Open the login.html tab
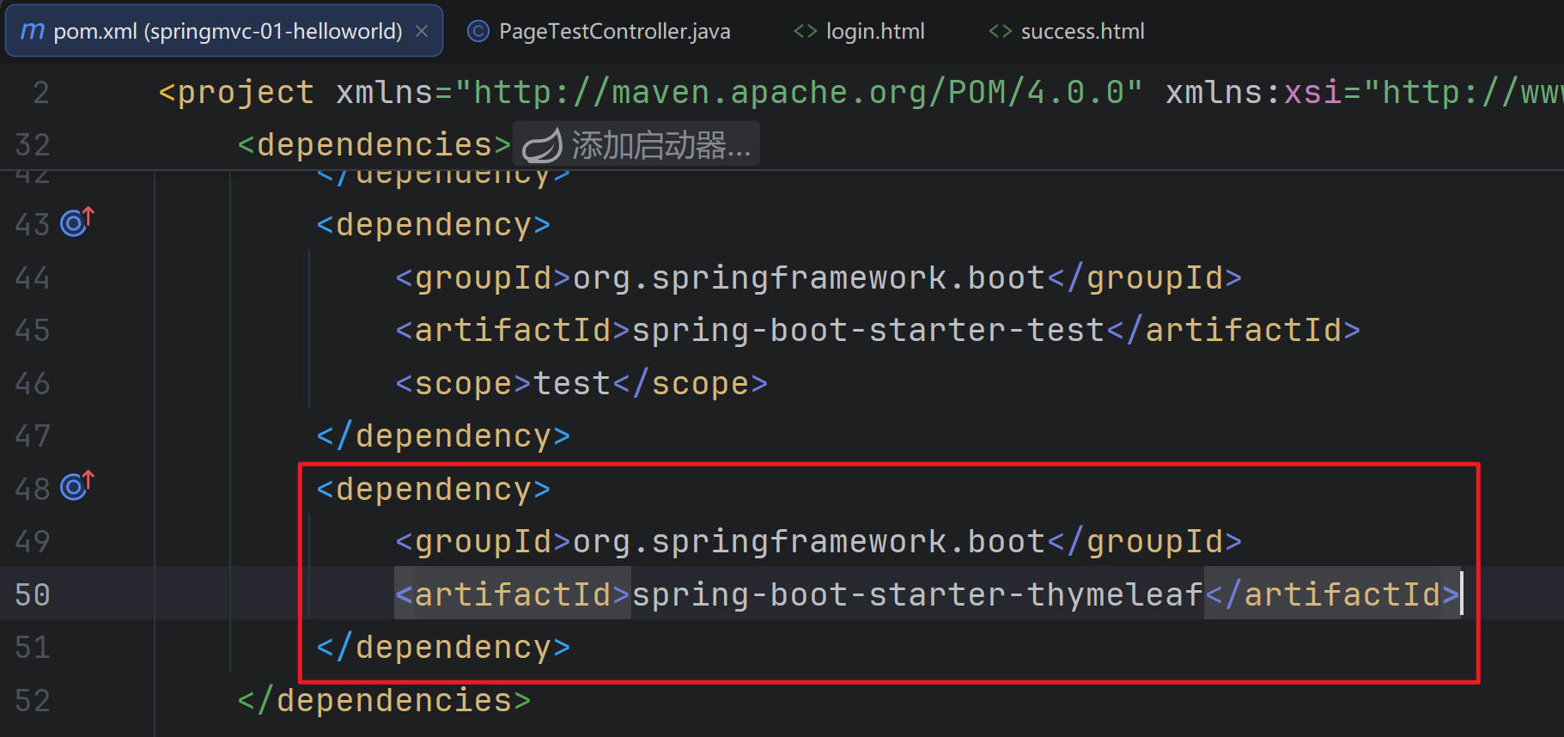This screenshot has width=1564, height=737. [860, 31]
